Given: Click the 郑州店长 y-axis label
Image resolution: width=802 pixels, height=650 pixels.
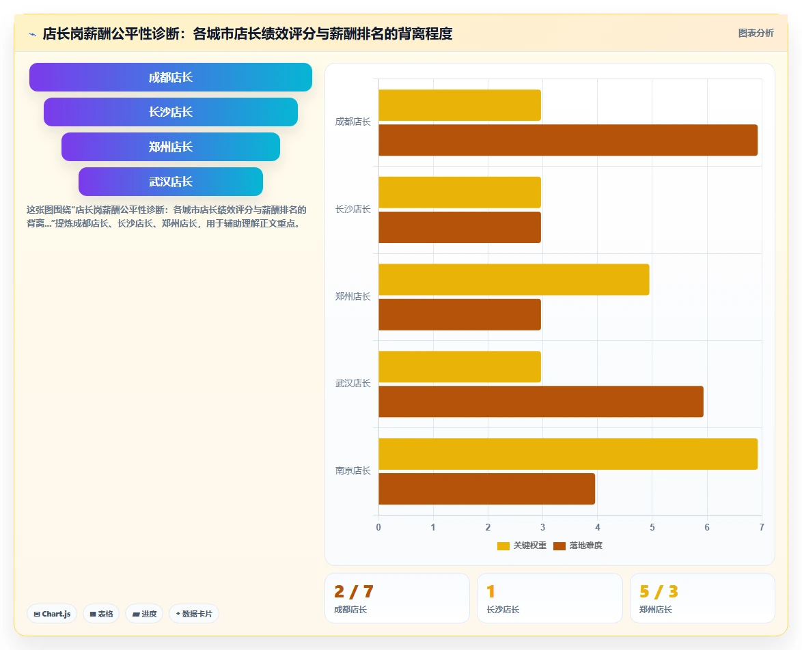Looking at the screenshot, I should pos(352,296).
